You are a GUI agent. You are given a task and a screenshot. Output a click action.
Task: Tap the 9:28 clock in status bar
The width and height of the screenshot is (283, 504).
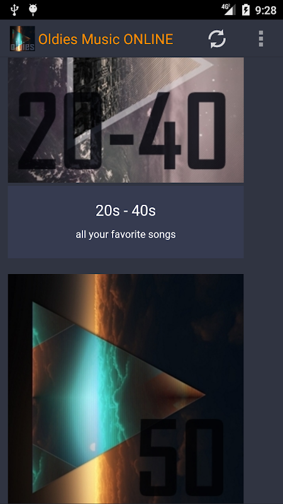click(x=265, y=10)
